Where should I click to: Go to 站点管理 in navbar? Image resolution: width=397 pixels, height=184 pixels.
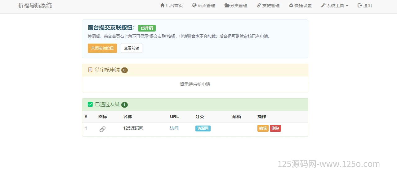pos(204,6)
